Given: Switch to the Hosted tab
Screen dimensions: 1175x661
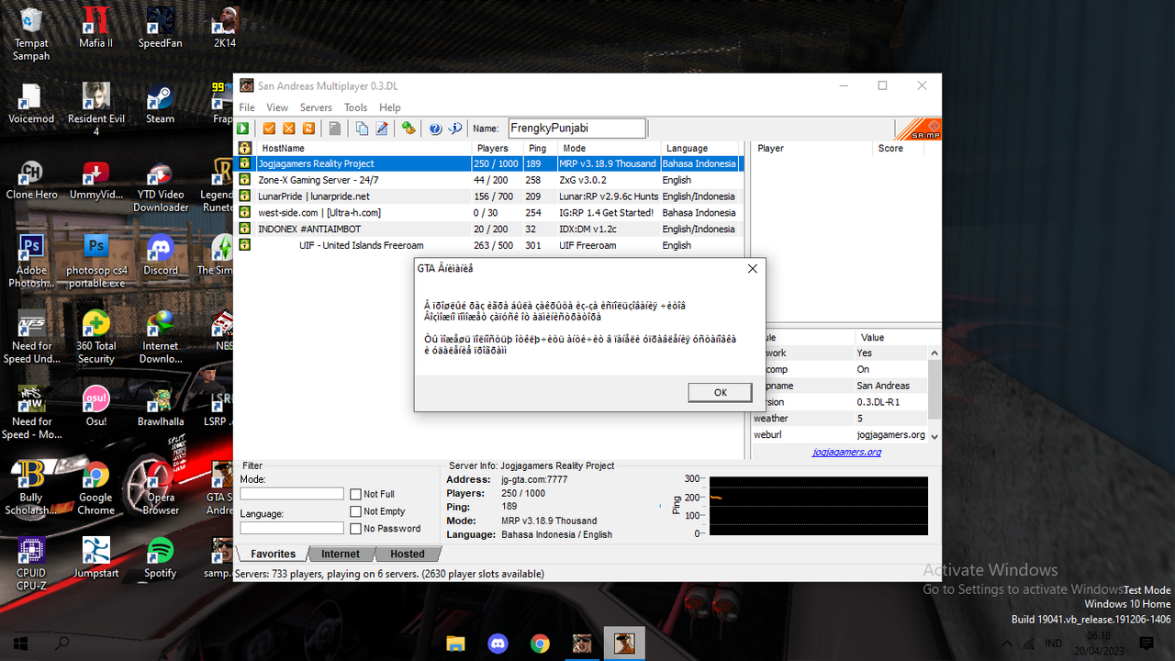Looking at the screenshot, I should click(x=408, y=554).
